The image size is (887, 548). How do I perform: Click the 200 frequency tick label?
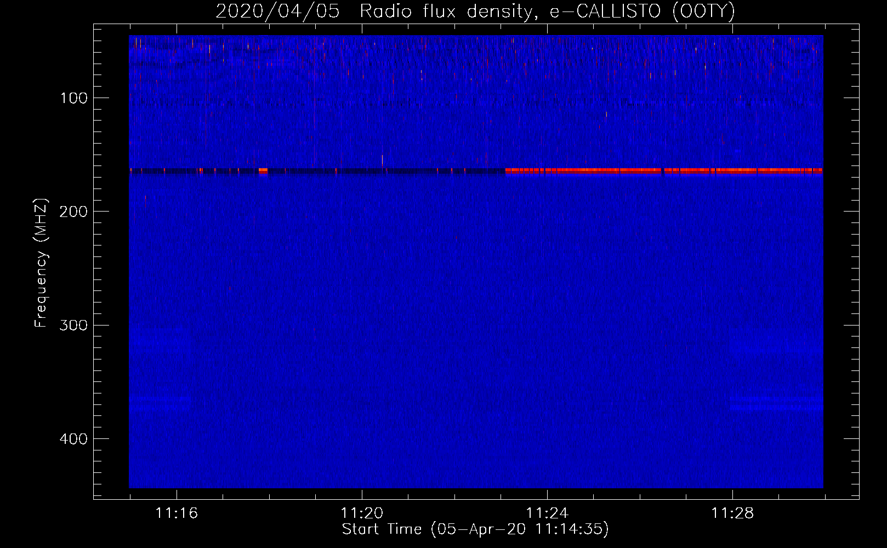click(x=73, y=212)
